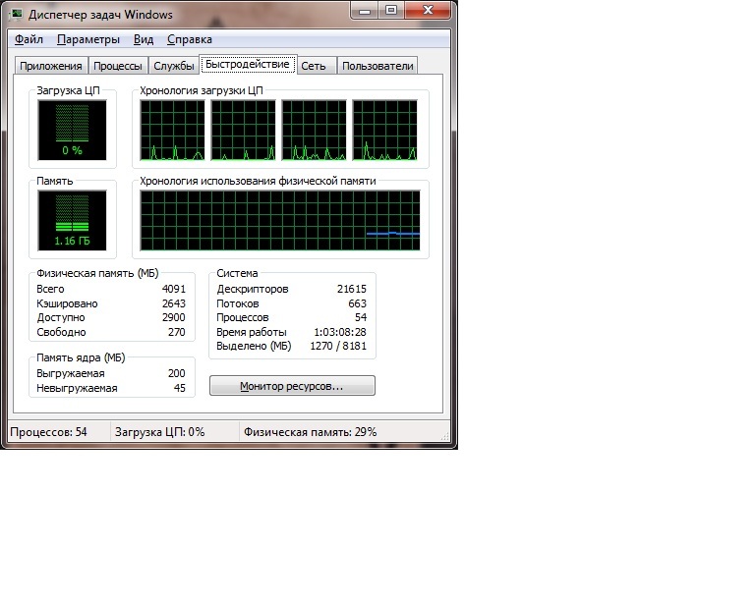The width and height of the screenshot is (755, 603).
Task: Click the Физическая память (МБ) group label
Action: coord(97,273)
